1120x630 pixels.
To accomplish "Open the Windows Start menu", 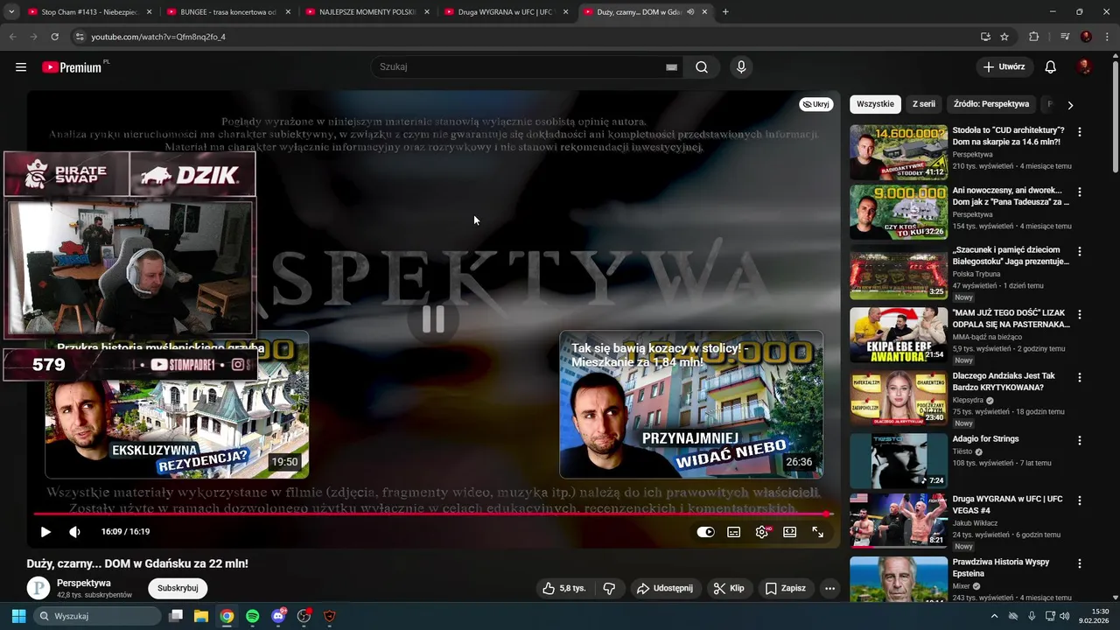I will click(x=18, y=616).
